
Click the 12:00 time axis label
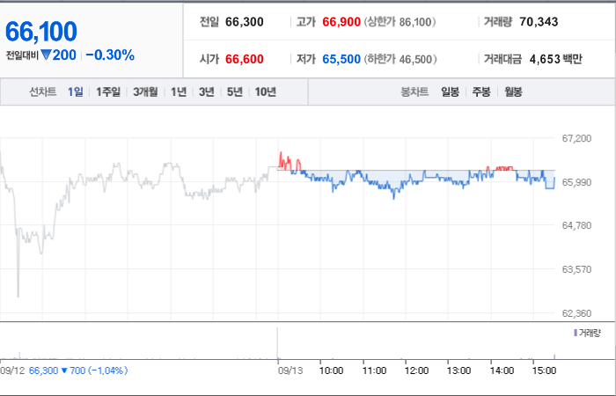point(416,370)
